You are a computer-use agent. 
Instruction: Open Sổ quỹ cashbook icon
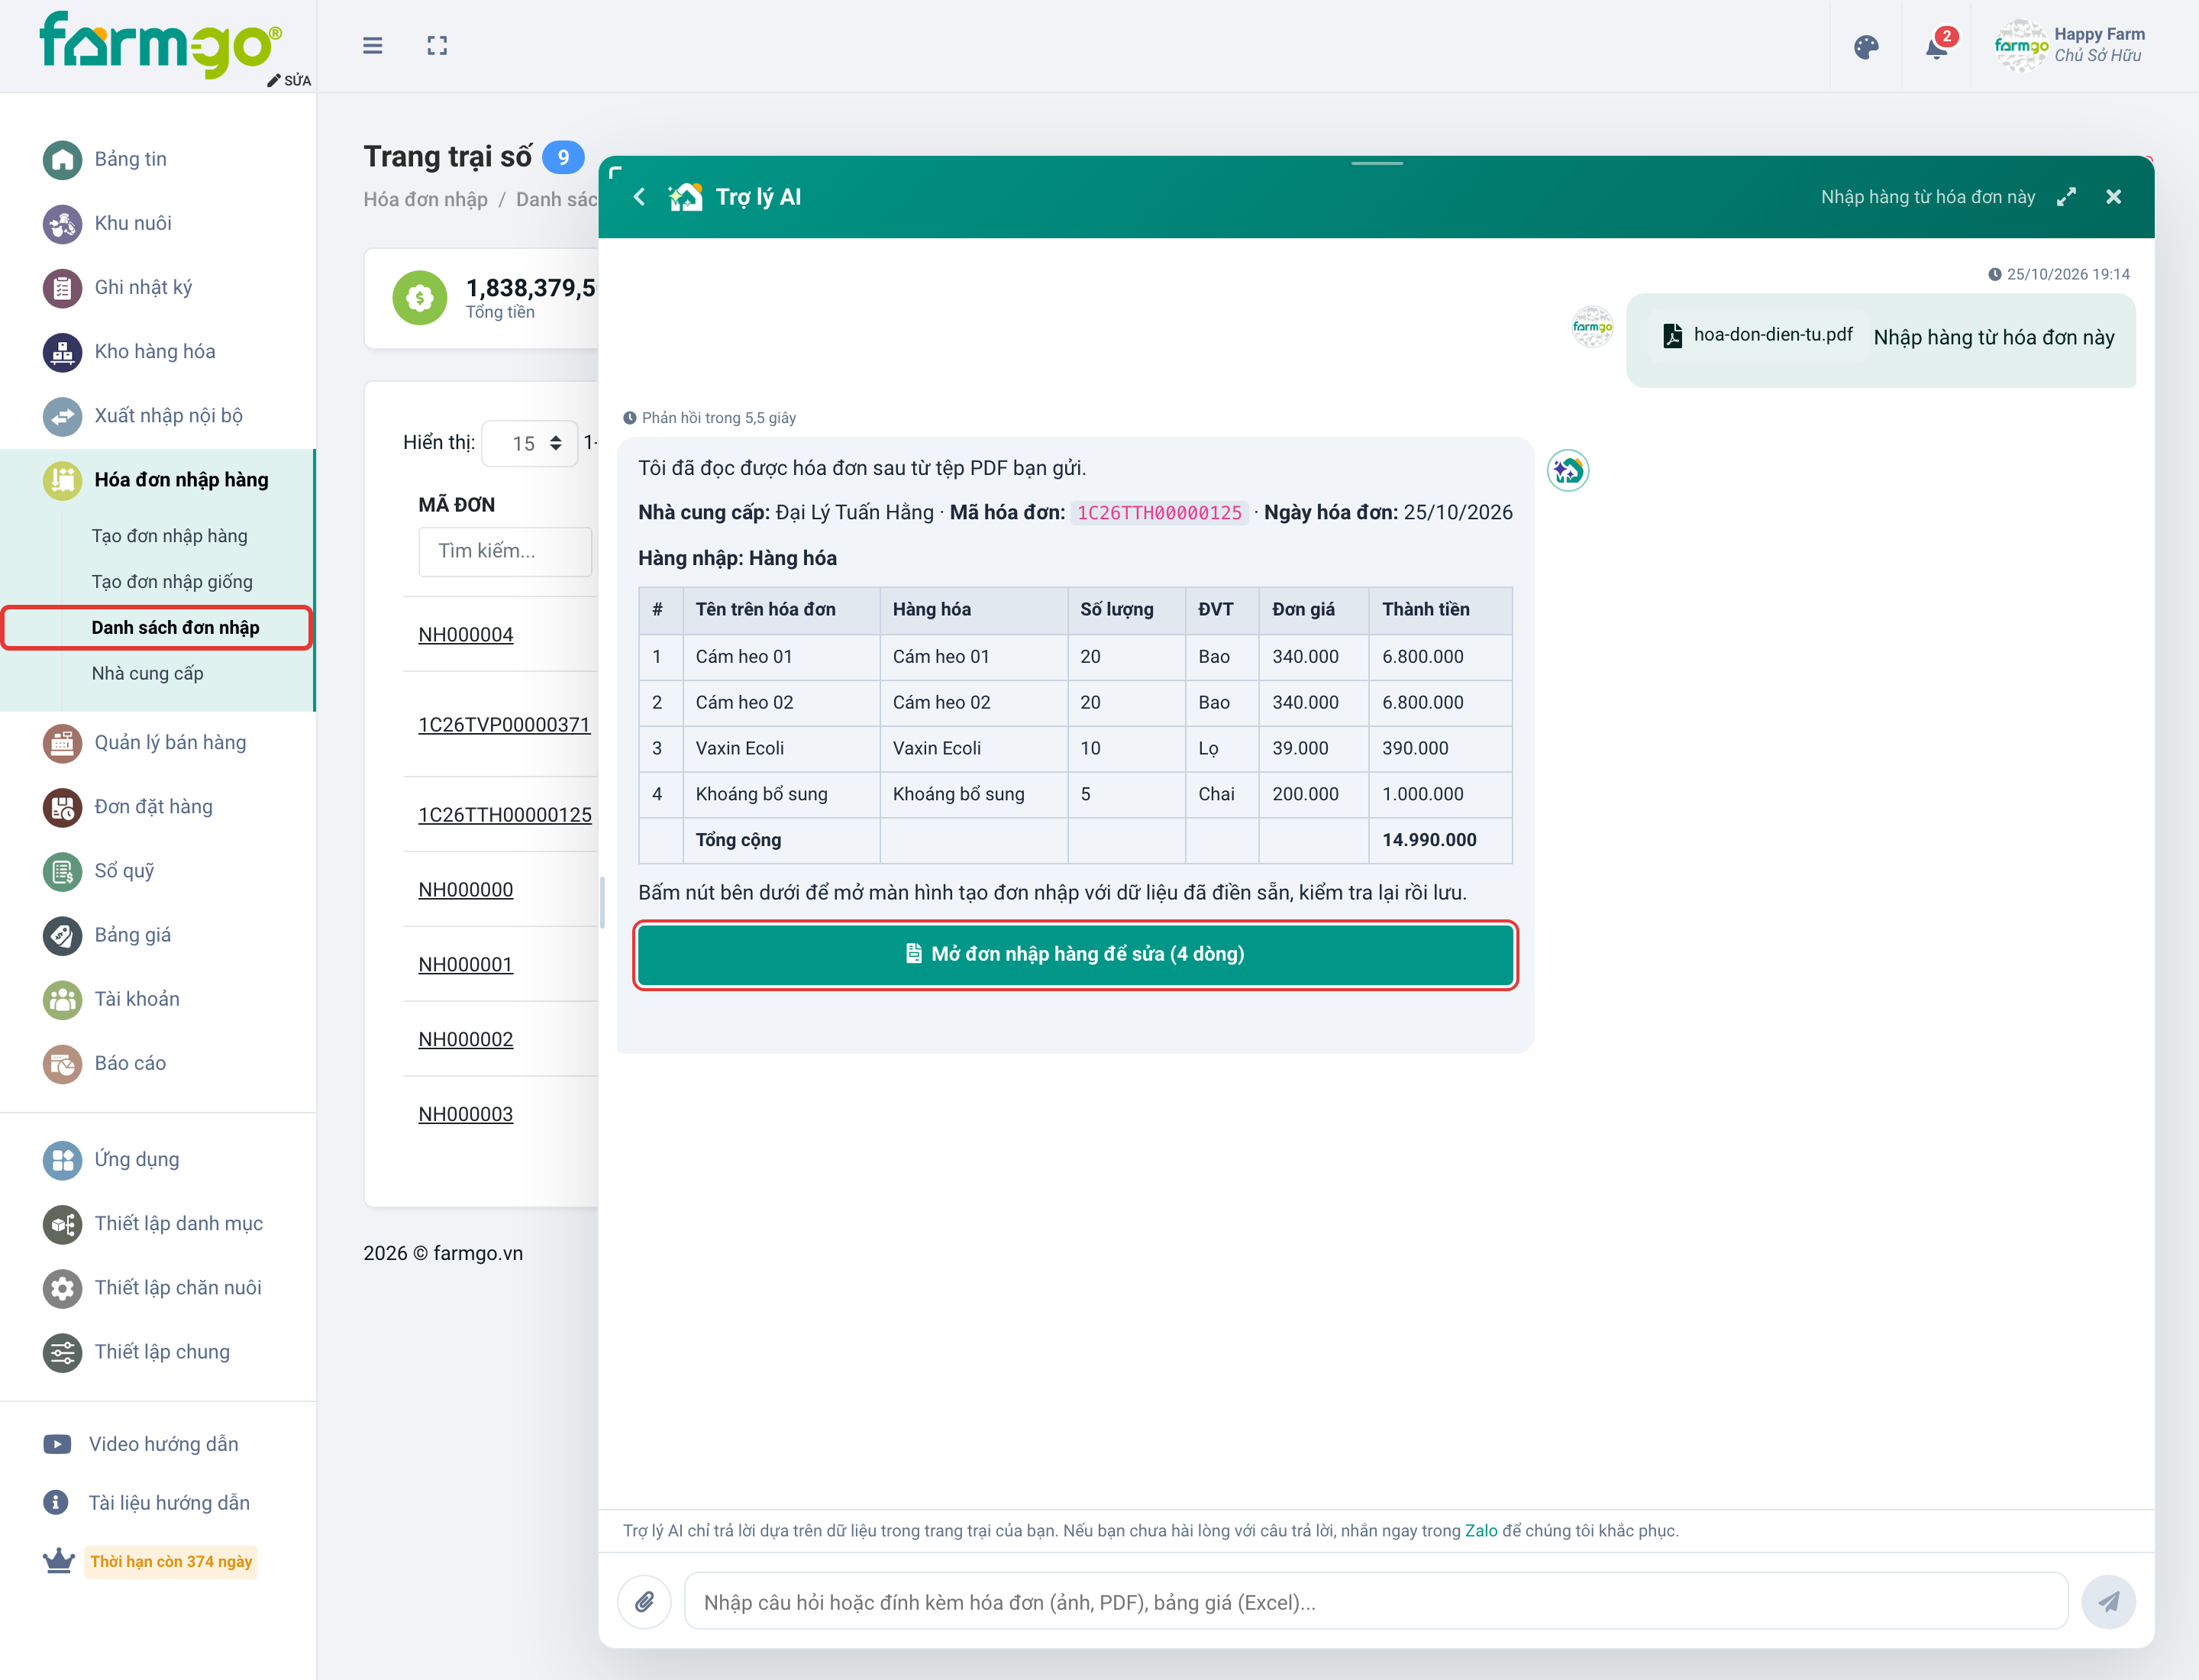tap(62, 871)
